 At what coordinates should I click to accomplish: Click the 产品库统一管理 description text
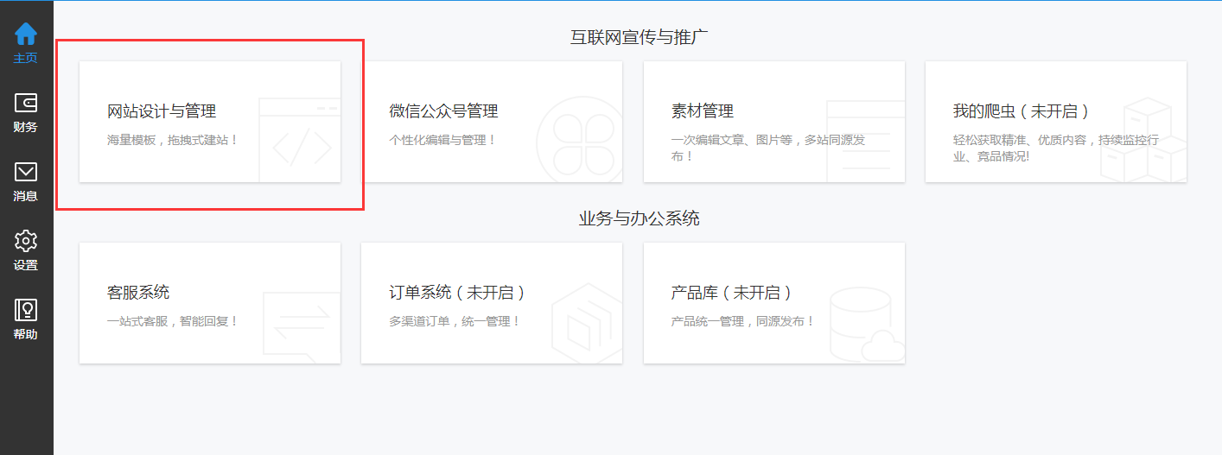(742, 321)
